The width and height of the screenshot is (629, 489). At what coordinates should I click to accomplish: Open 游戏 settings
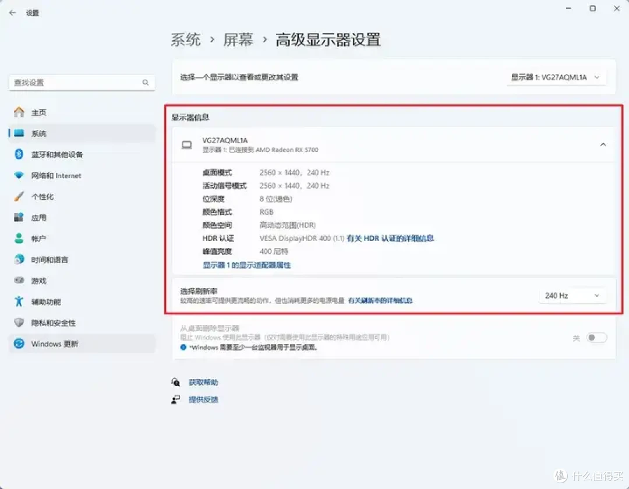(82, 281)
